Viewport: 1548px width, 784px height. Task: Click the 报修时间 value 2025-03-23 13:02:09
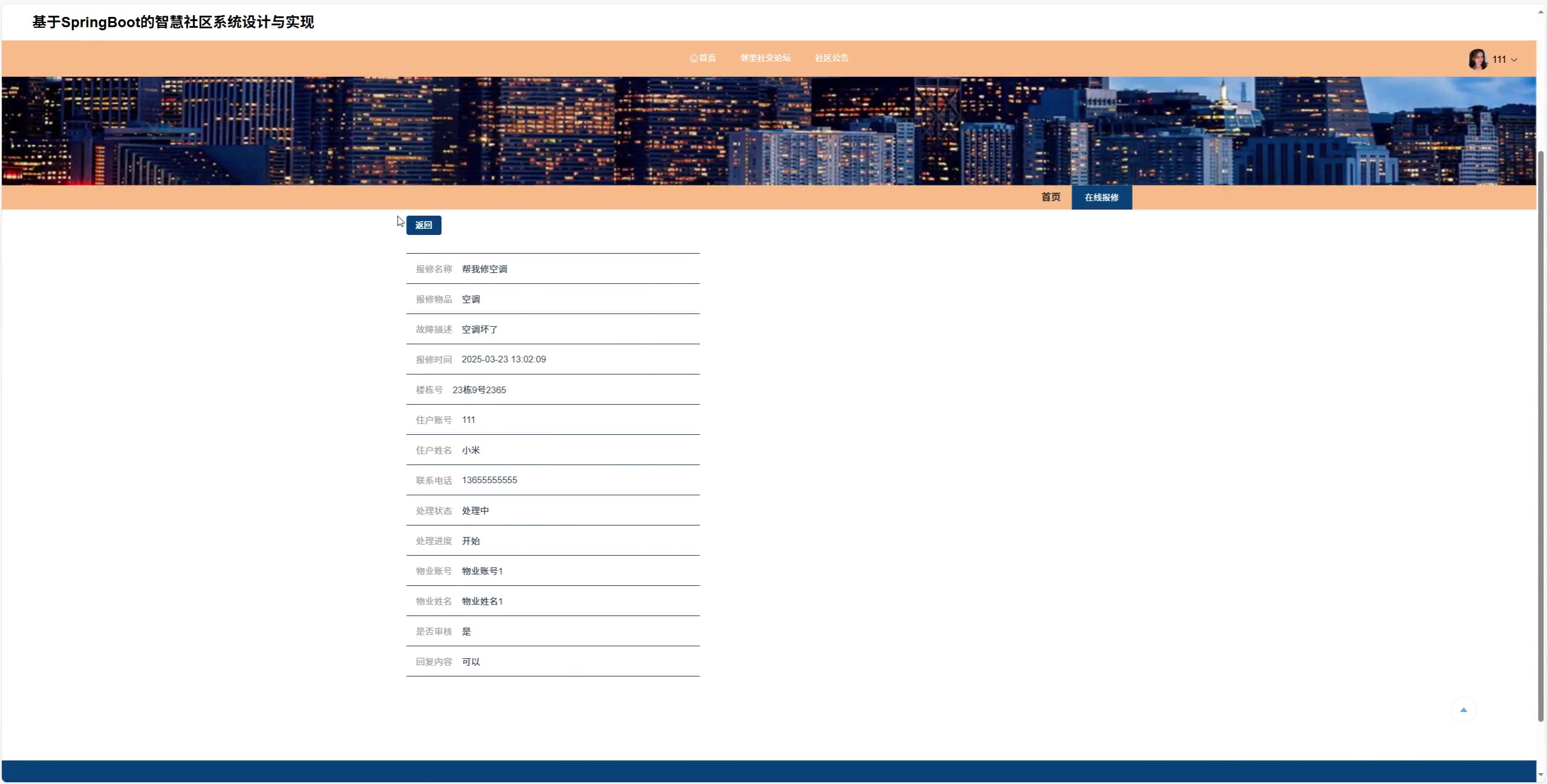point(504,359)
